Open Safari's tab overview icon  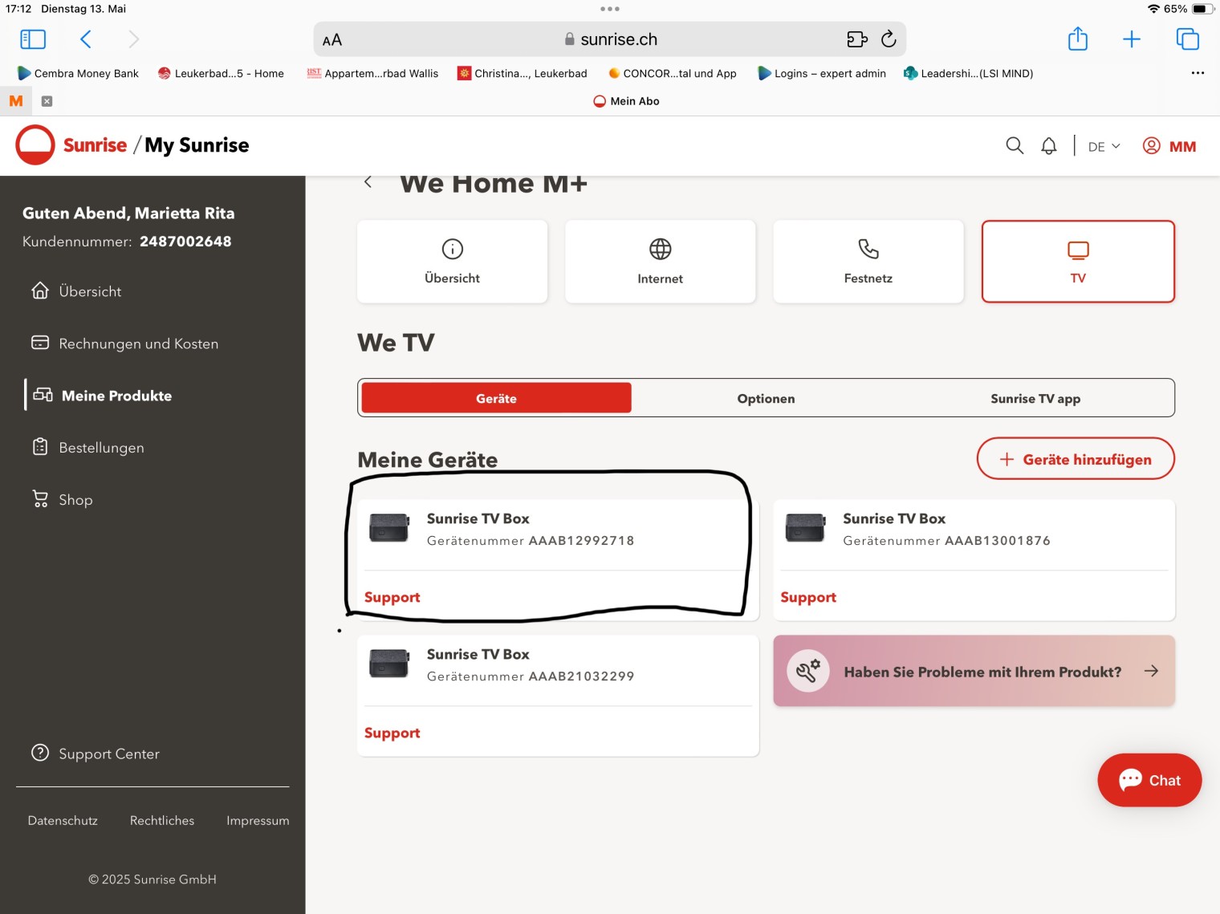(x=1187, y=39)
